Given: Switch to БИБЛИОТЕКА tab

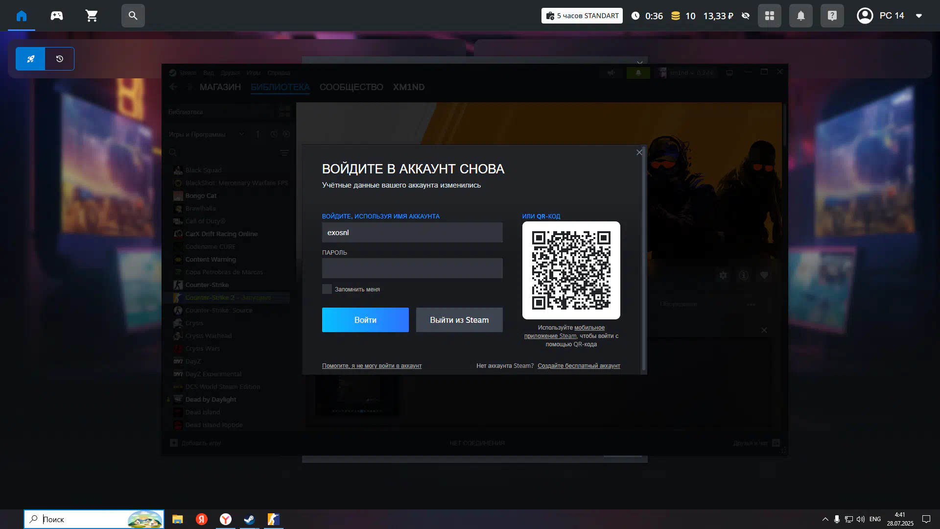Looking at the screenshot, I should coord(280,87).
